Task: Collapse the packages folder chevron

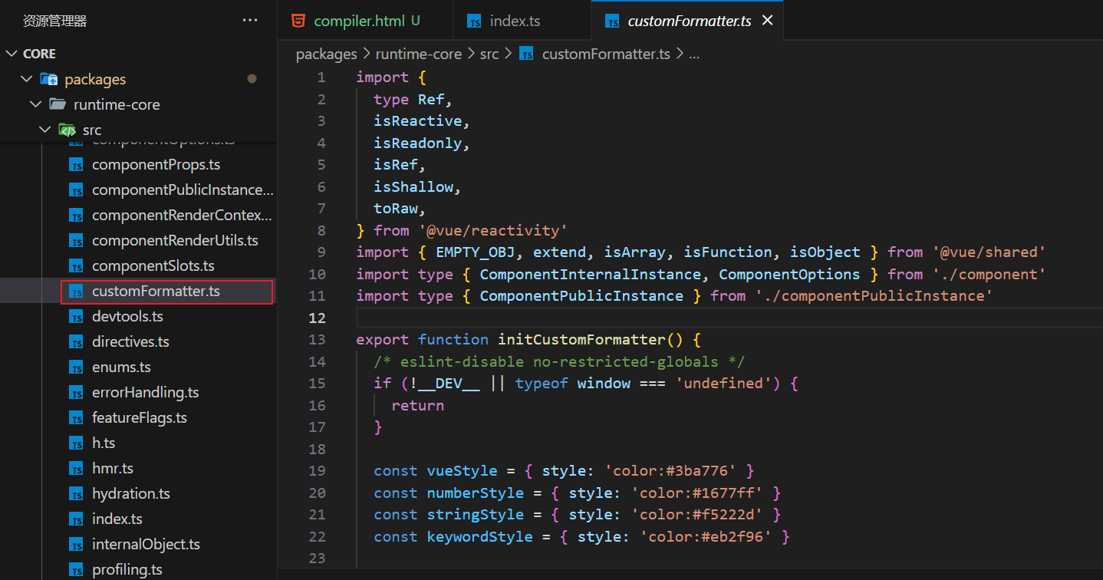Action: (26, 79)
